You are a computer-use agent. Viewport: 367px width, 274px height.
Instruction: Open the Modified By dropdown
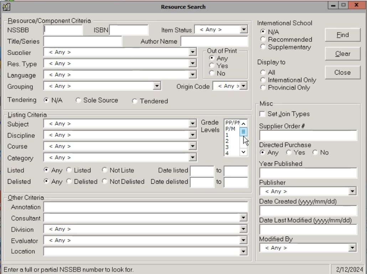(x=352, y=248)
